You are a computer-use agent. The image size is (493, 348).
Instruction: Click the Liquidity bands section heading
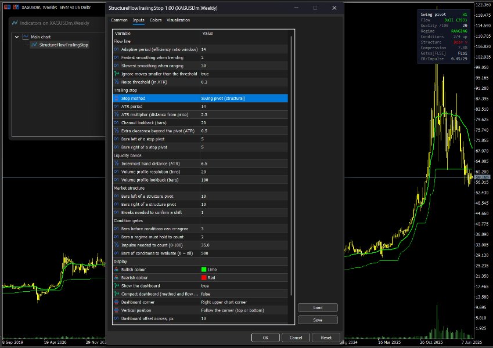click(x=127, y=155)
